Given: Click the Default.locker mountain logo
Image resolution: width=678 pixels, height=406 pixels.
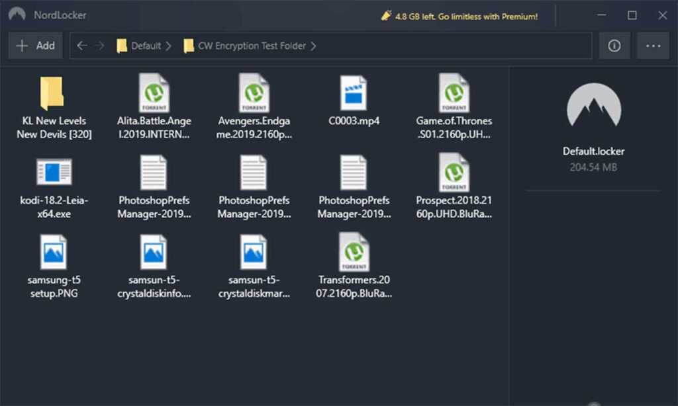Looking at the screenshot, I should (594, 105).
